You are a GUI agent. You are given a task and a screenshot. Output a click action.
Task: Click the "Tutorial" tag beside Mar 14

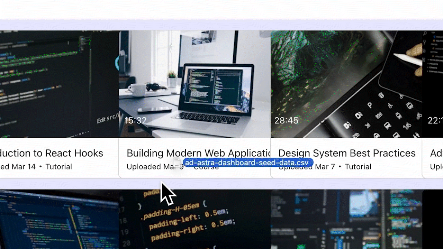[x=59, y=167]
